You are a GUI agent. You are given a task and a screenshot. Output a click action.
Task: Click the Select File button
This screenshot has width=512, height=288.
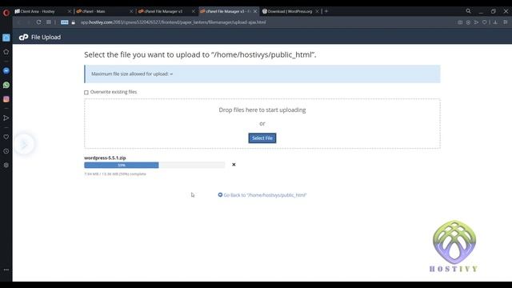pos(262,138)
